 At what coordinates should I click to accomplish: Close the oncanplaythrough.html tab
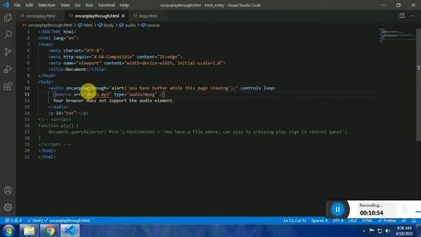(123, 16)
